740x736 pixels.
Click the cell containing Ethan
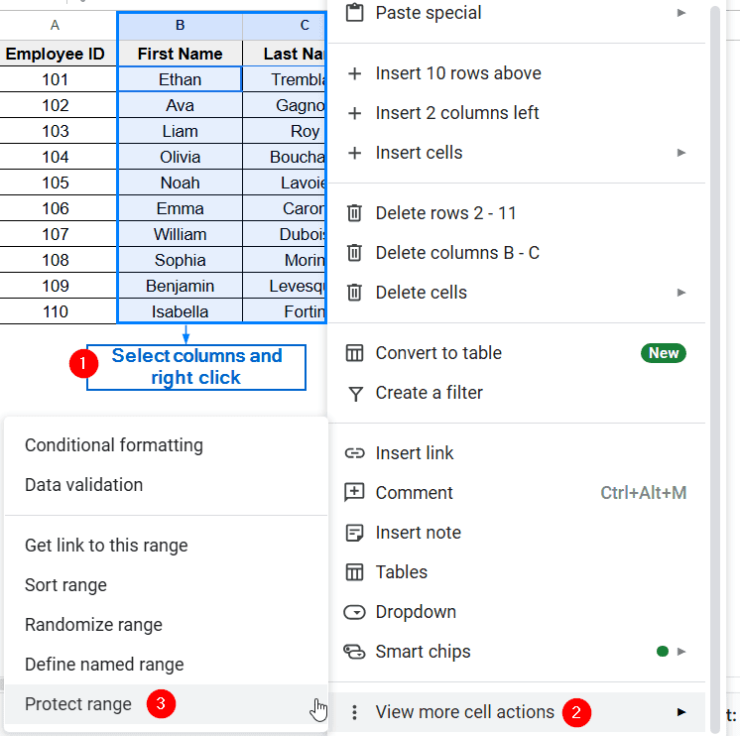point(180,79)
